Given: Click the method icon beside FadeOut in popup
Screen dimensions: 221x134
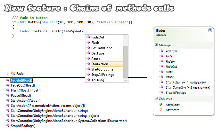Looking at the screenshot, I should click(x=88, y=37).
